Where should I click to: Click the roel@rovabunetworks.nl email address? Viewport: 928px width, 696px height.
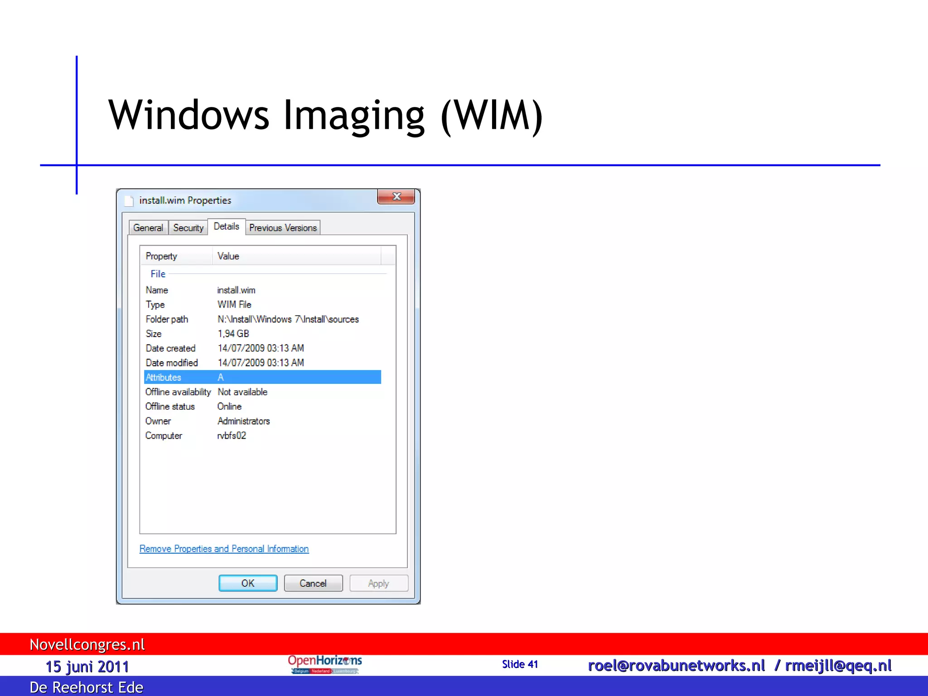(676, 666)
